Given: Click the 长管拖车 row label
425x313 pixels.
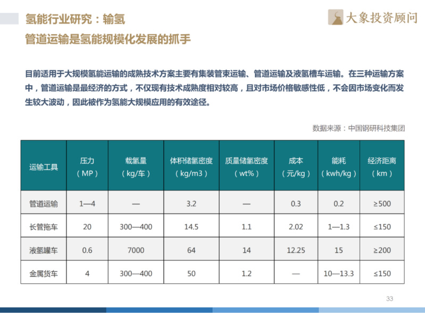Looking at the screenshot, I should pos(44,226).
